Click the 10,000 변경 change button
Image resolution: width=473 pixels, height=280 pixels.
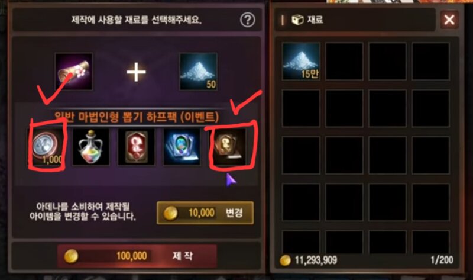pyautogui.click(x=205, y=213)
